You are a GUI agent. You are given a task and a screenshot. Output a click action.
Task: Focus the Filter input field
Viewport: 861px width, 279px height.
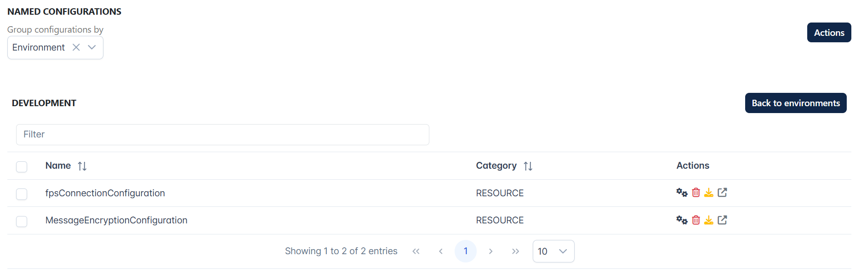coord(222,135)
